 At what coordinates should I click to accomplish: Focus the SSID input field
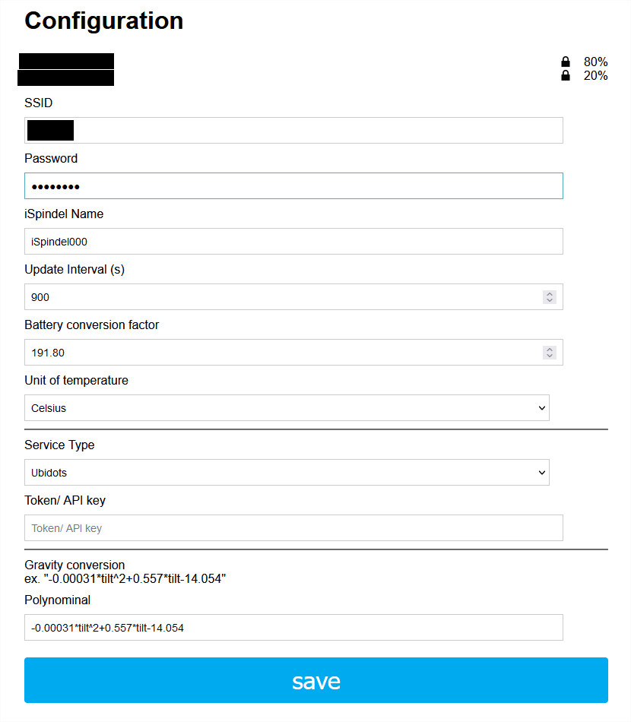293,130
